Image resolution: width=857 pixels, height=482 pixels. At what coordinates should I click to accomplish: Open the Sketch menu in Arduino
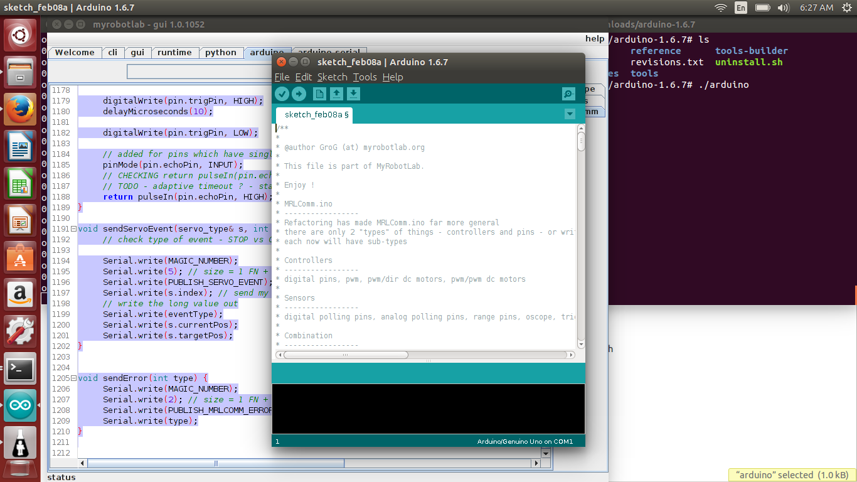pos(332,77)
